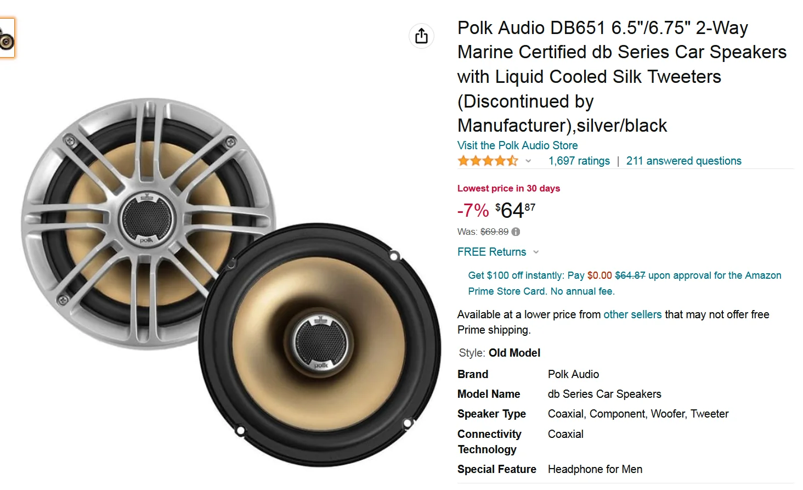Open the 1,697 ratings link

pos(579,161)
